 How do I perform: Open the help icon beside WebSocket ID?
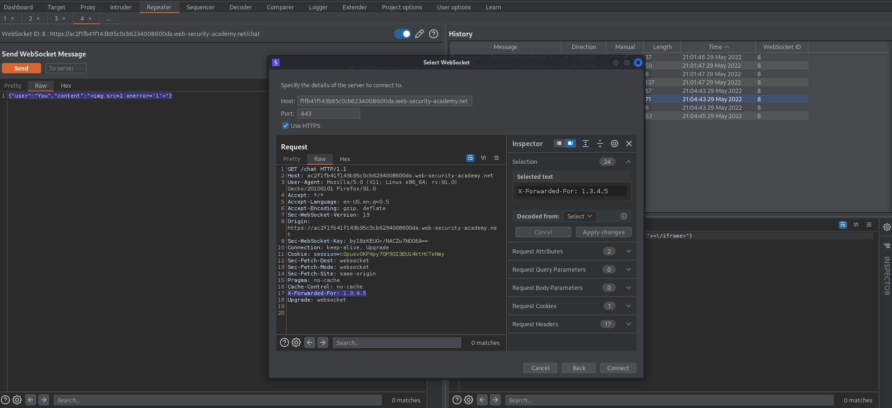(x=433, y=34)
